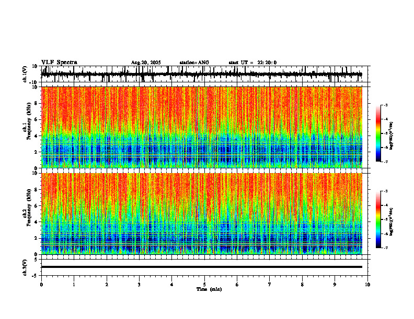This screenshot has height=319, width=414.
Task: Click the '-3' label on ch.2 color scale
Action: tap(385, 191)
